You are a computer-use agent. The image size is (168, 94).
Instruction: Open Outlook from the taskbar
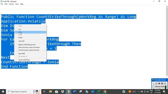[x=93, y=92]
